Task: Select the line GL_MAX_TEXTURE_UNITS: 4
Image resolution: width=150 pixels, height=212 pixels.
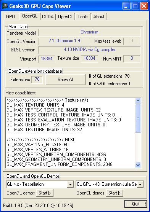Action: [35, 105]
